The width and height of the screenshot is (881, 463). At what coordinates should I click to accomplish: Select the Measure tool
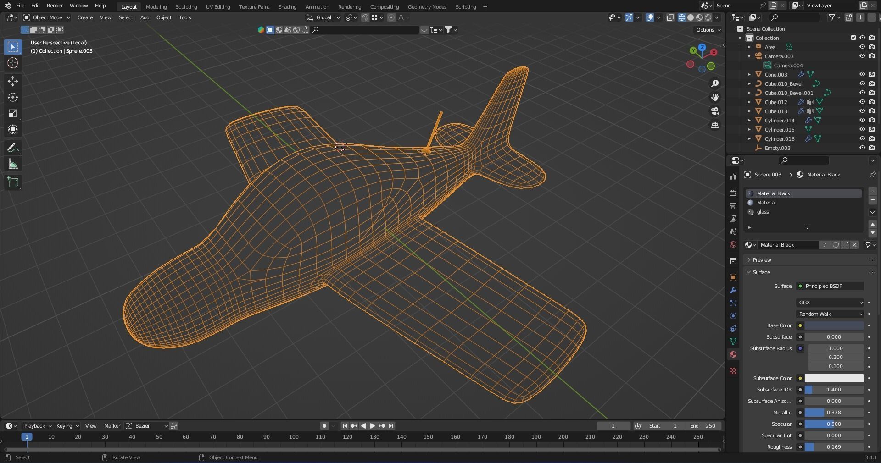[x=13, y=164]
